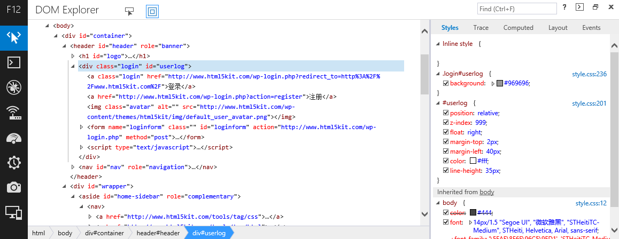
Task: Collapse the body node in DOM tree
Action: [47, 26]
